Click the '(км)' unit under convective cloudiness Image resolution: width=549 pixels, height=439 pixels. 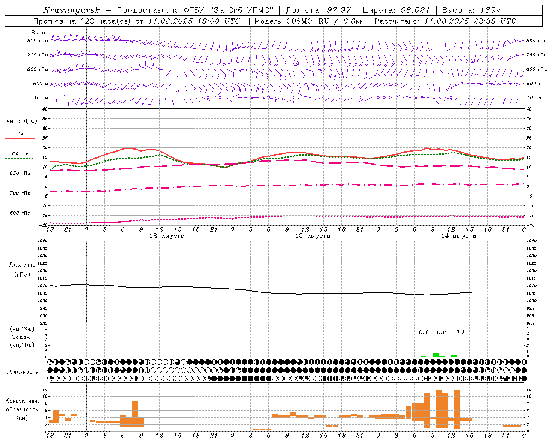22,418
